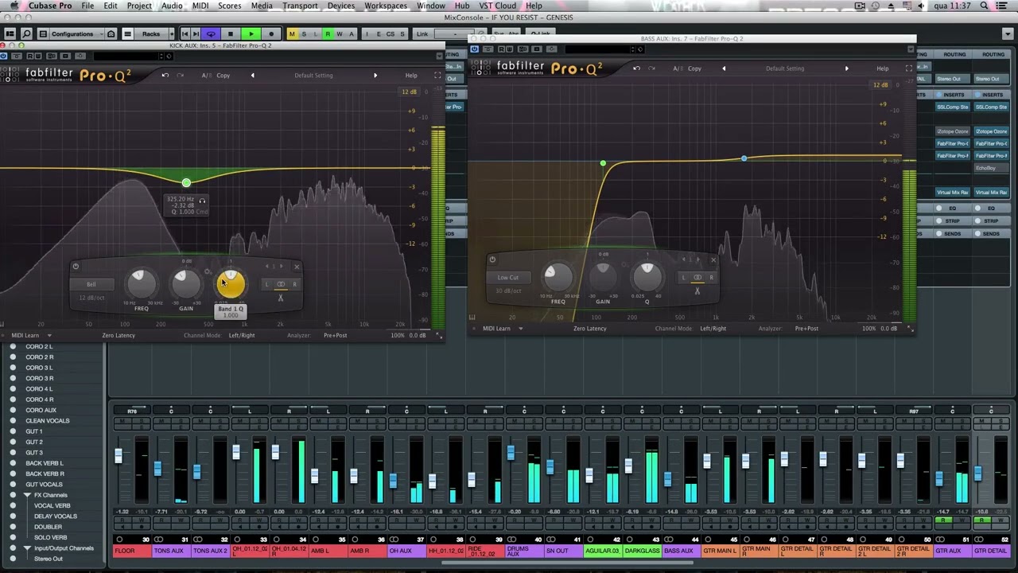Select the blue band node in BASS AUX EQ

click(744, 158)
